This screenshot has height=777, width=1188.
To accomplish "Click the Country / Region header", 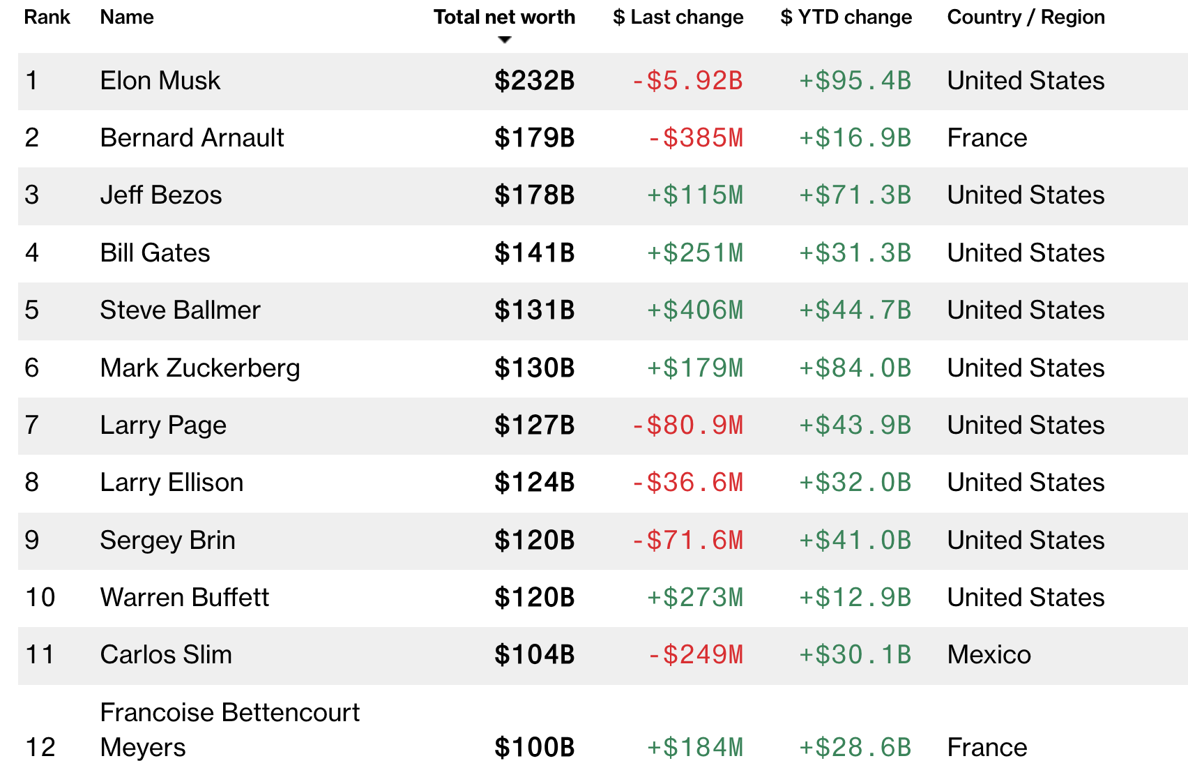I will [1026, 17].
